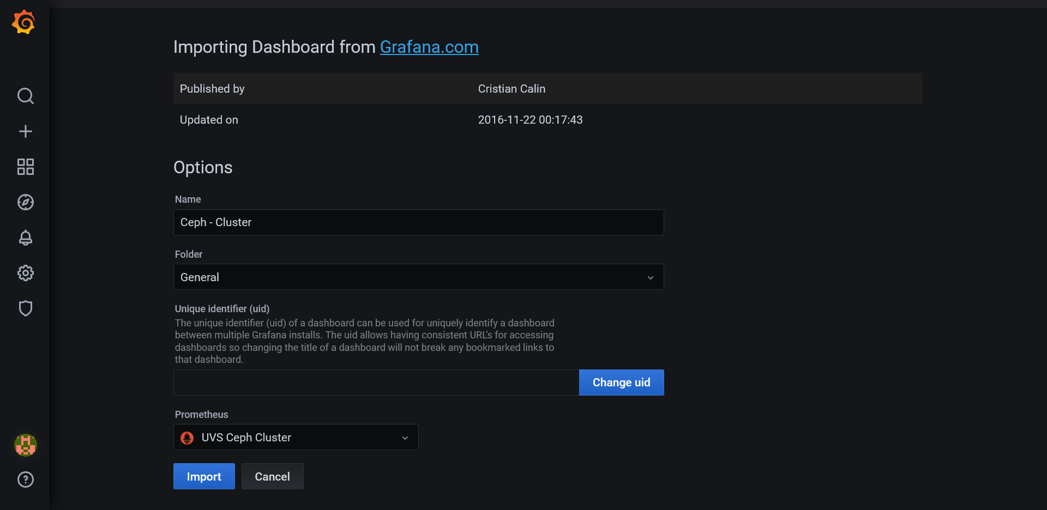Click the Folder field label
Viewport: 1047px width, 510px height.
pos(188,254)
